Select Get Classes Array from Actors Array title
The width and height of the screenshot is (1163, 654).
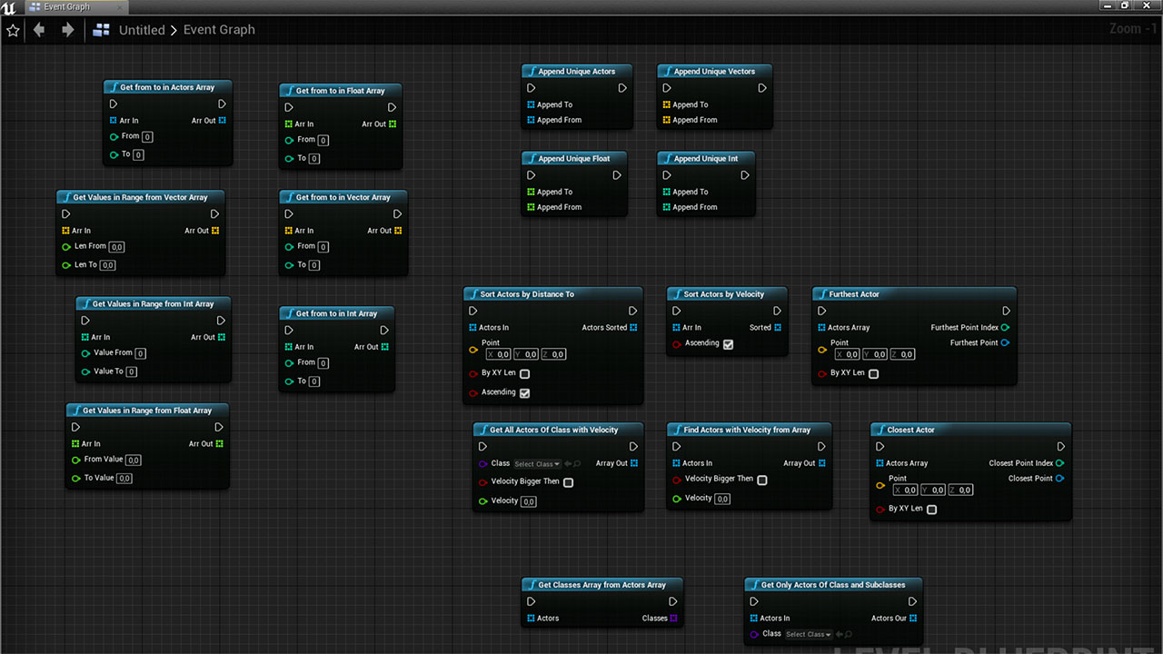(601, 585)
